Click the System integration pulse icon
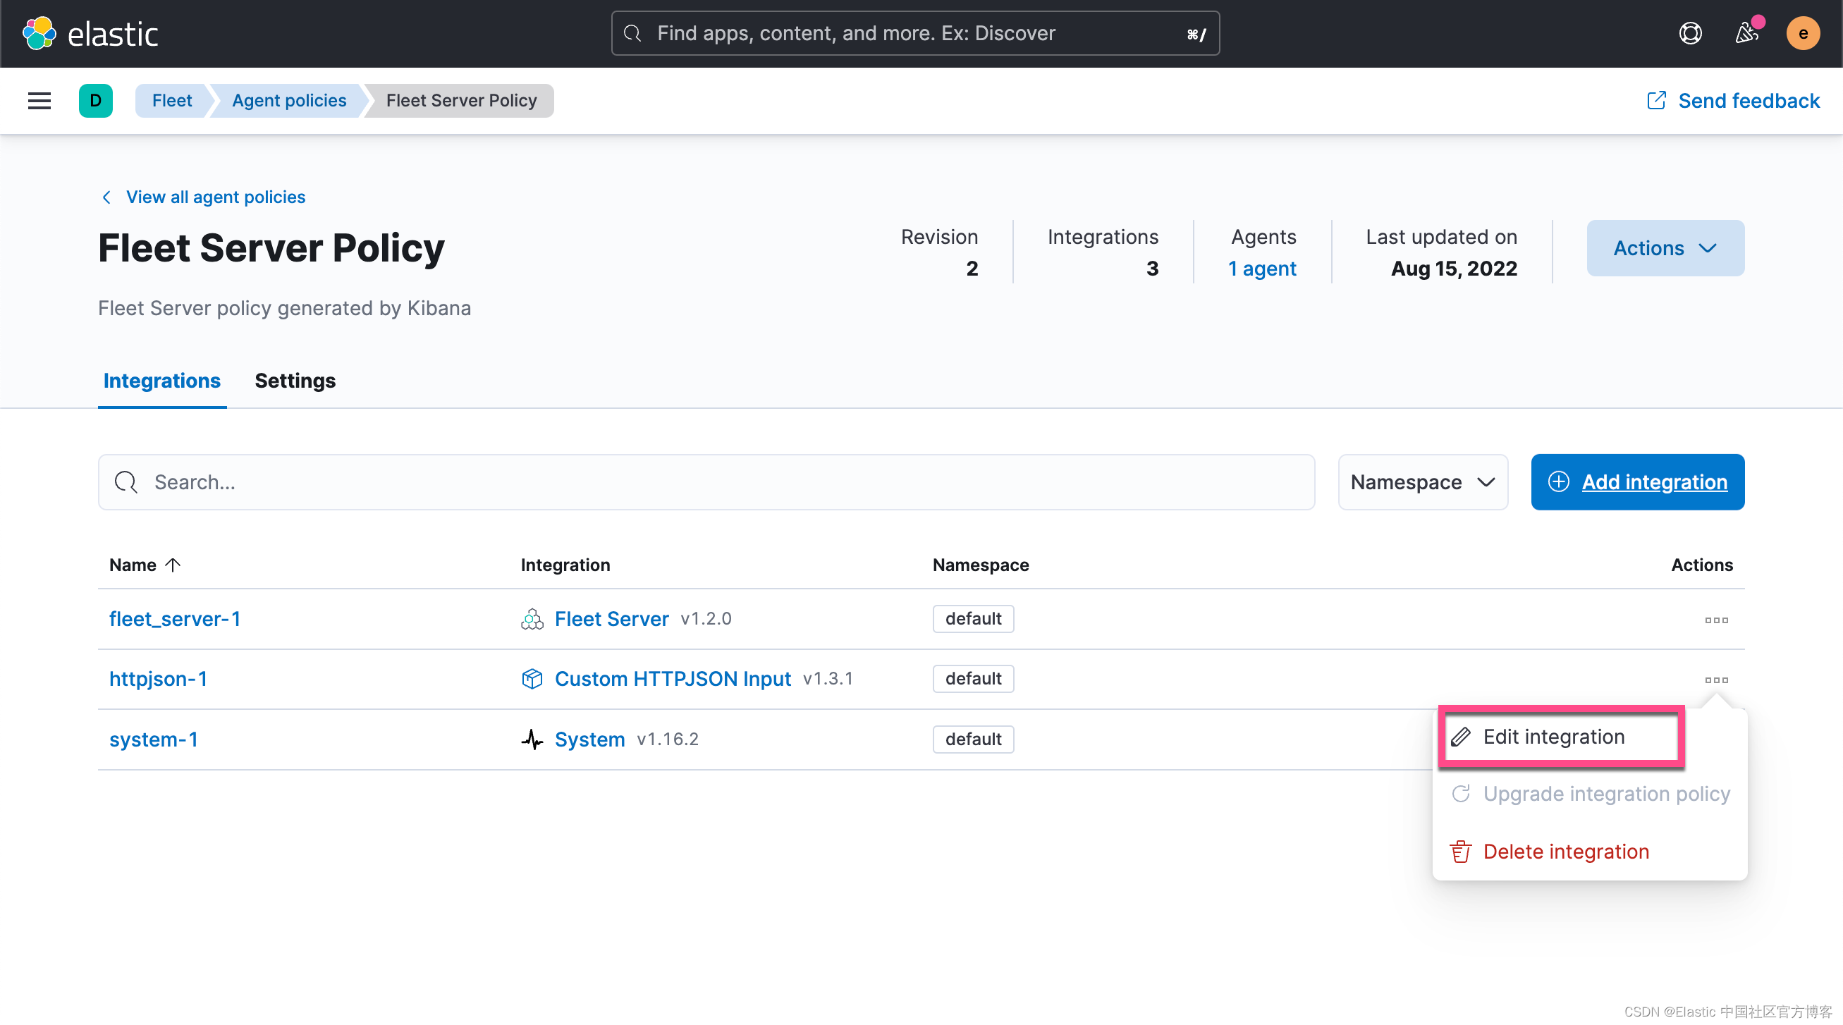This screenshot has height=1025, width=1843. [532, 739]
